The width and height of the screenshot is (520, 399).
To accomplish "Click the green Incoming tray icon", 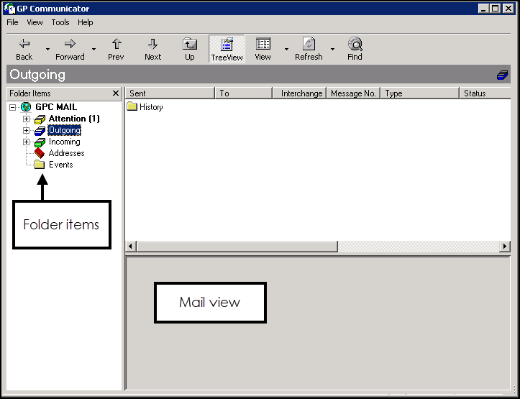I will pyautogui.click(x=40, y=142).
